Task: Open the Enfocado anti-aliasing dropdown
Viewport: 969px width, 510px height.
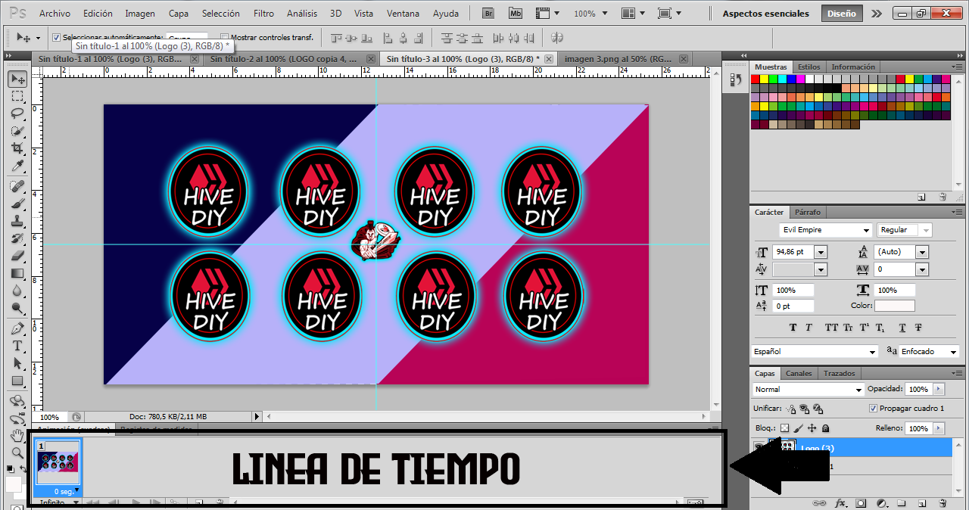Action: click(952, 352)
